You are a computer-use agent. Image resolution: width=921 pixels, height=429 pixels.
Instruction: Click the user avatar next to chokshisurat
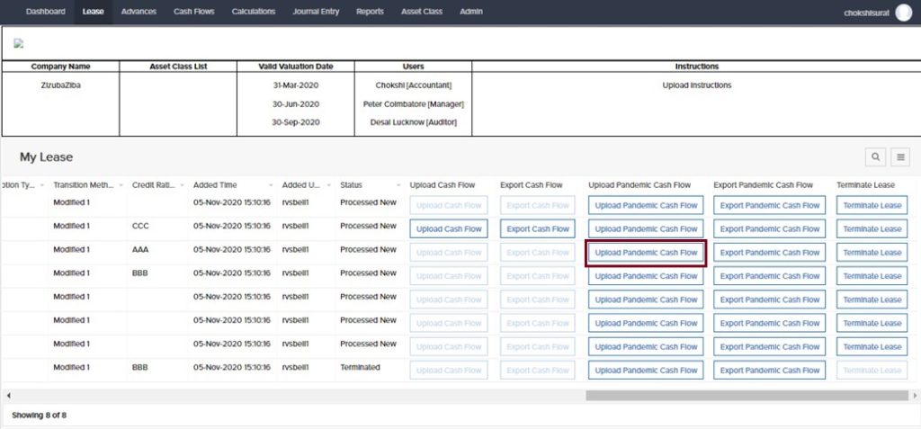tap(903, 12)
